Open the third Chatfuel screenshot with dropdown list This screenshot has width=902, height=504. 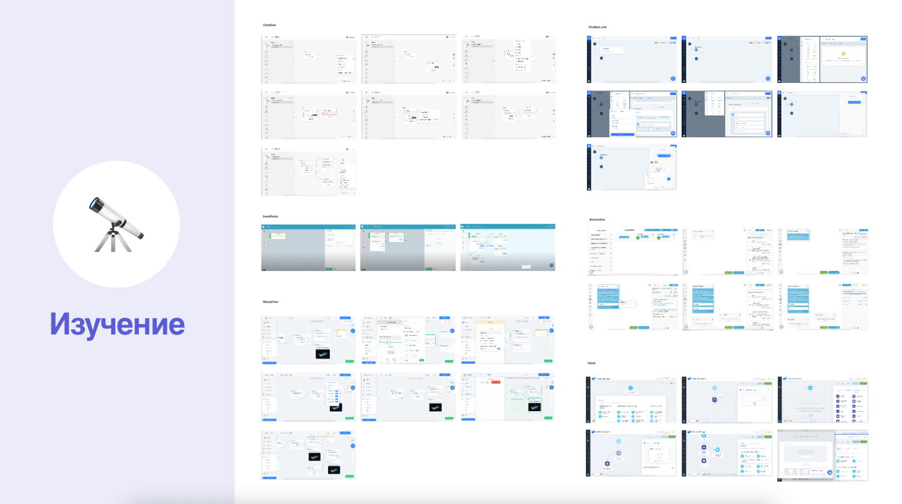(509, 59)
